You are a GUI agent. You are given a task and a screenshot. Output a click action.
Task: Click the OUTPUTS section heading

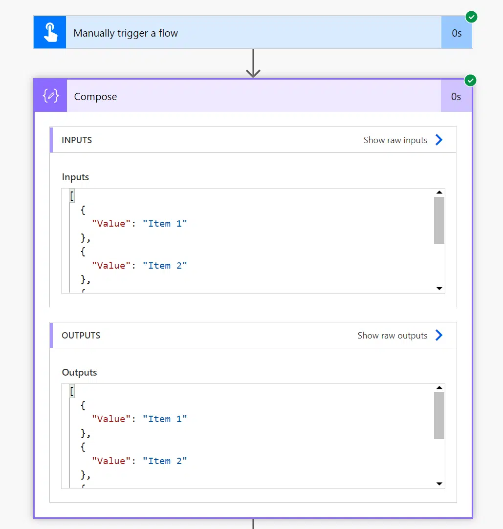click(x=81, y=336)
